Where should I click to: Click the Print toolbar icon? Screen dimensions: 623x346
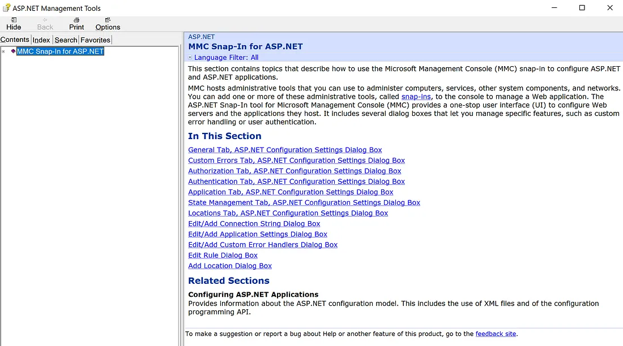tap(76, 20)
